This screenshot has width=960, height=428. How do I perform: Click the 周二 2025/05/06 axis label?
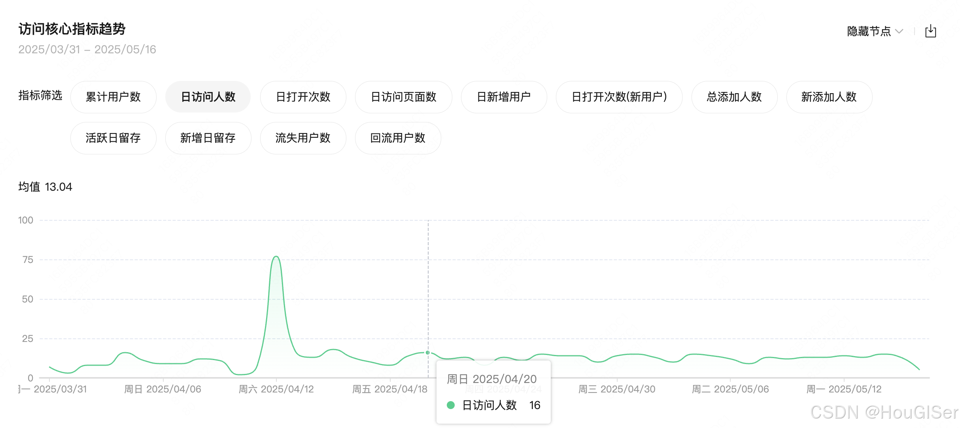(x=730, y=389)
